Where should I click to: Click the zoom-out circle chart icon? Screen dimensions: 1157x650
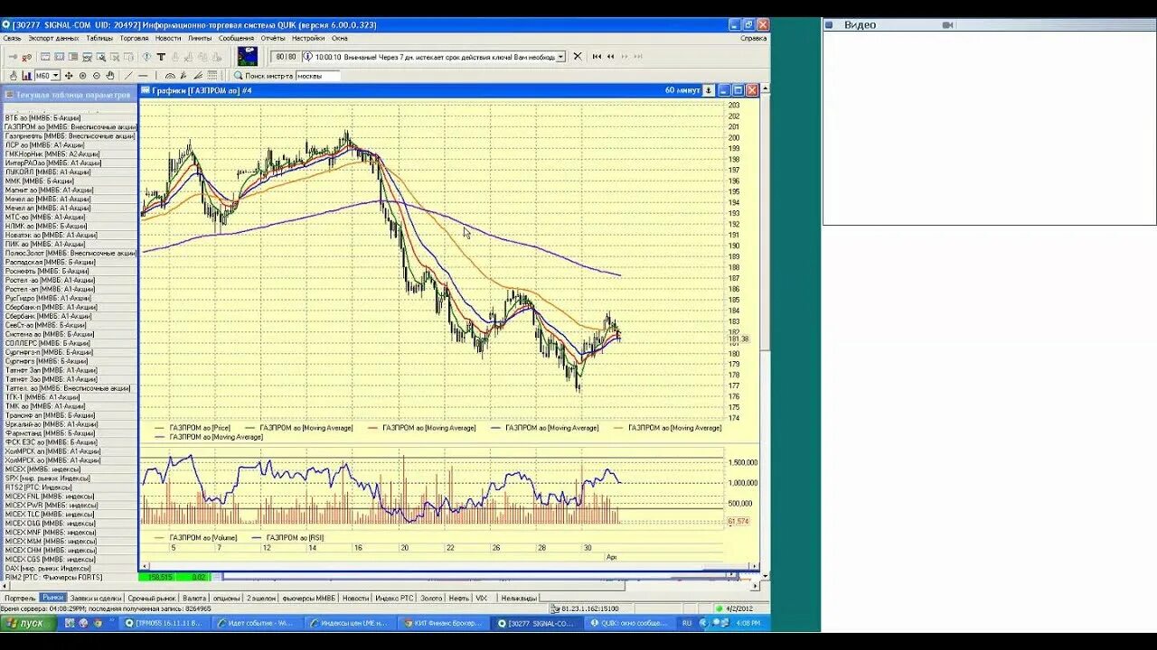coord(97,76)
